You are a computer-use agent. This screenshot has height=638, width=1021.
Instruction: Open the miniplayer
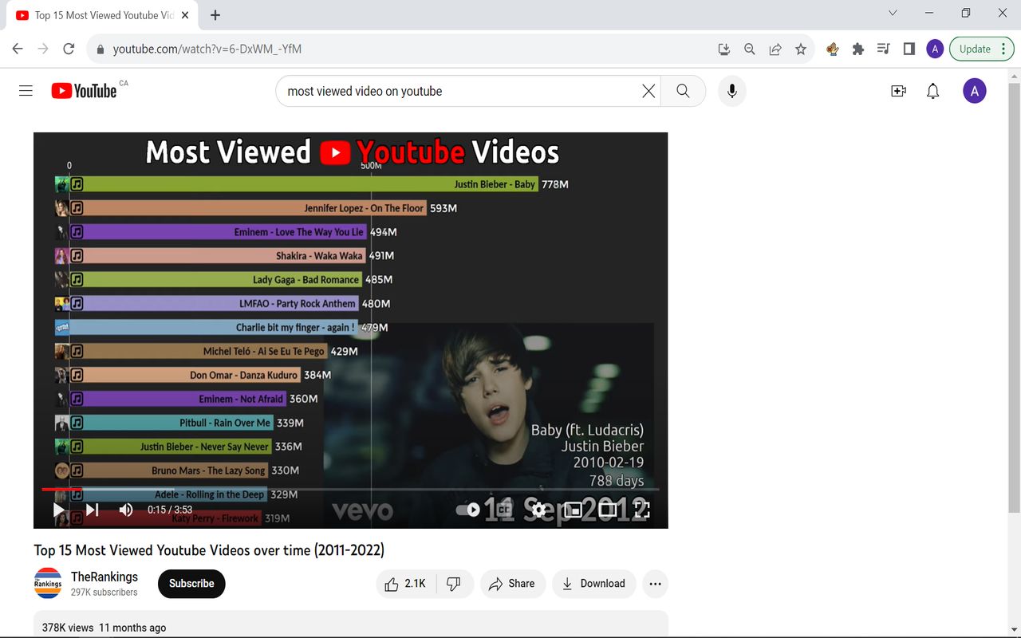pyautogui.click(x=573, y=510)
